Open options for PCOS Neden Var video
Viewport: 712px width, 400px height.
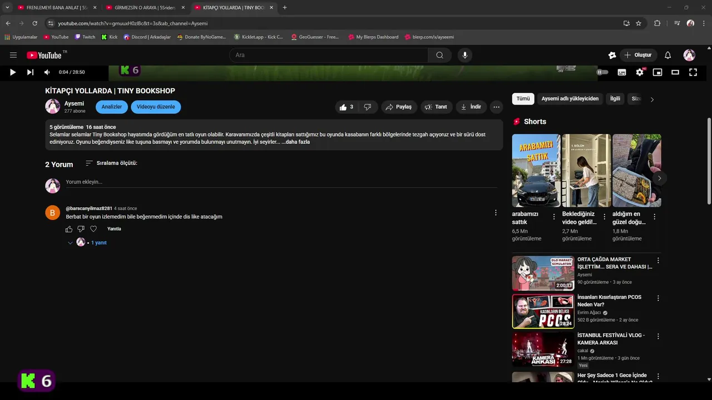click(658, 298)
